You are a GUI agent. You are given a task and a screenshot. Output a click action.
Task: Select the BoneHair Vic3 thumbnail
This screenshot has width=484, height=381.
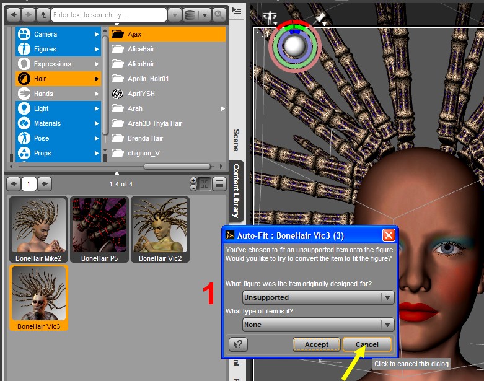point(38,298)
